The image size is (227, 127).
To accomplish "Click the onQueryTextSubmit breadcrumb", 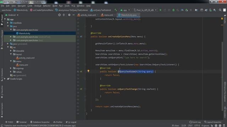I will [x=100, y=10].
